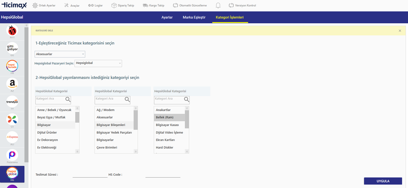This screenshot has height=188, width=408.
Task: Open the Trendyol marketplace icon
Action: 12,101
